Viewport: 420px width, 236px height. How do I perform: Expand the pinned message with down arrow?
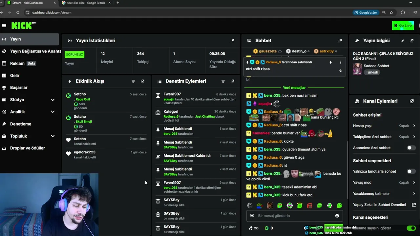tap(341, 70)
